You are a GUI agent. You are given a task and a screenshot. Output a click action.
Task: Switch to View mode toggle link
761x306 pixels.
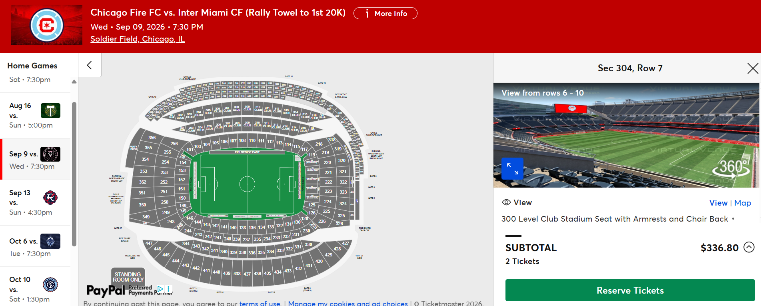718,203
